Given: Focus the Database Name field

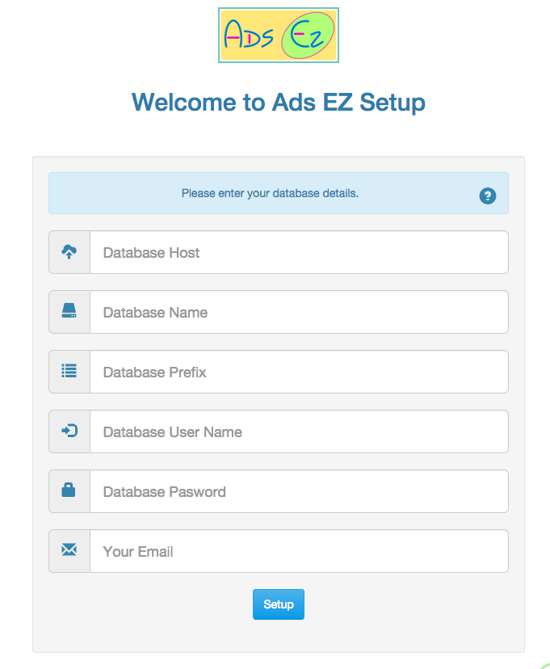Looking at the screenshot, I should pos(299,312).
